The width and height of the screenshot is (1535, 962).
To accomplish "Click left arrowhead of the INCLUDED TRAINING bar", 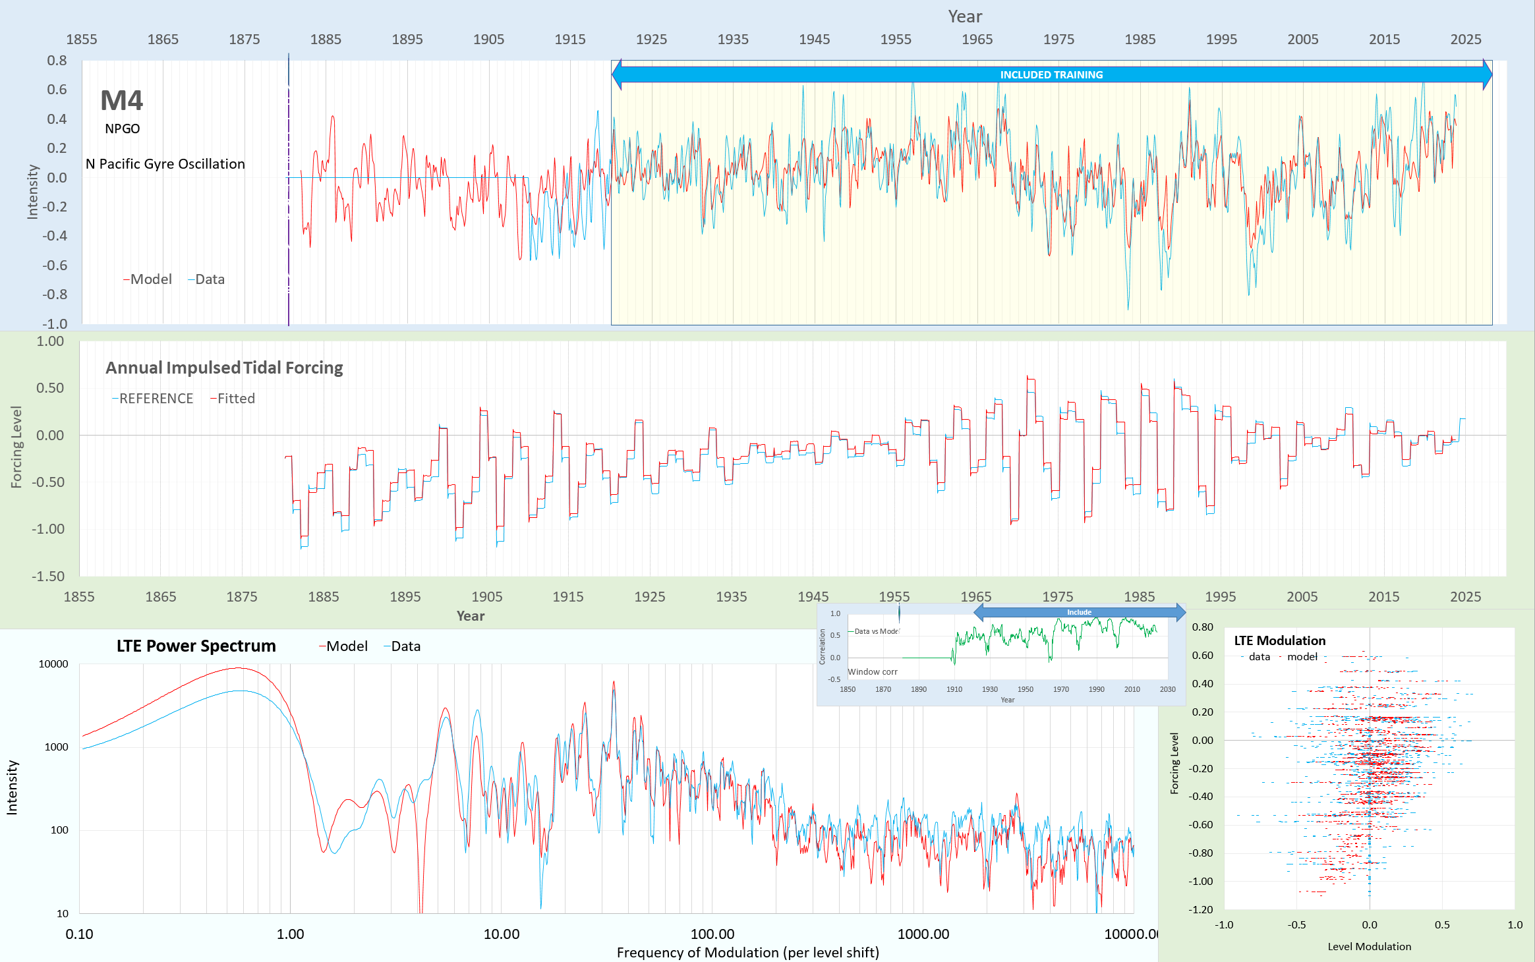I will coord(617,74).
